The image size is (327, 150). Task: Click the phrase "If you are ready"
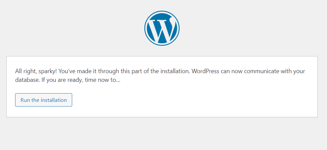tap(64, 80)
